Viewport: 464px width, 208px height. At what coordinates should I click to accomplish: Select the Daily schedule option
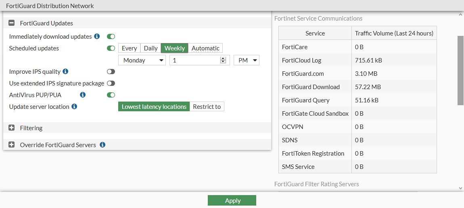click(x=150, y=48)
